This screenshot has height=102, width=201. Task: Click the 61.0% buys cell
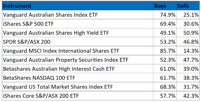click(165, 69)
